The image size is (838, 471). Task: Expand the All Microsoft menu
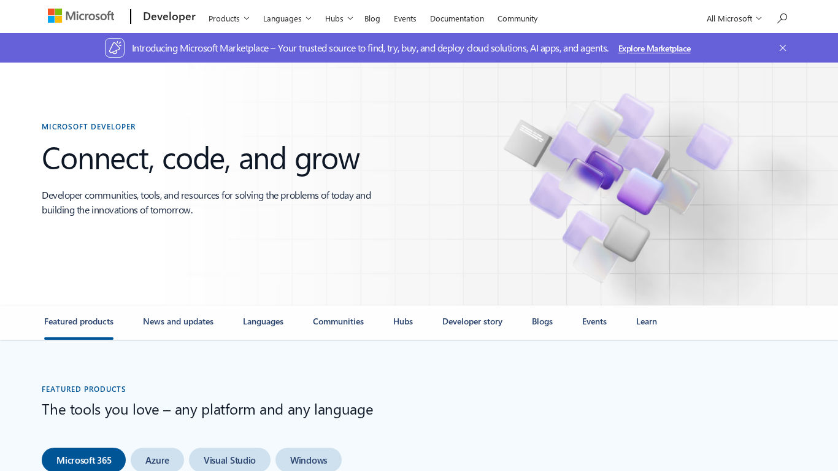(734, 18)
